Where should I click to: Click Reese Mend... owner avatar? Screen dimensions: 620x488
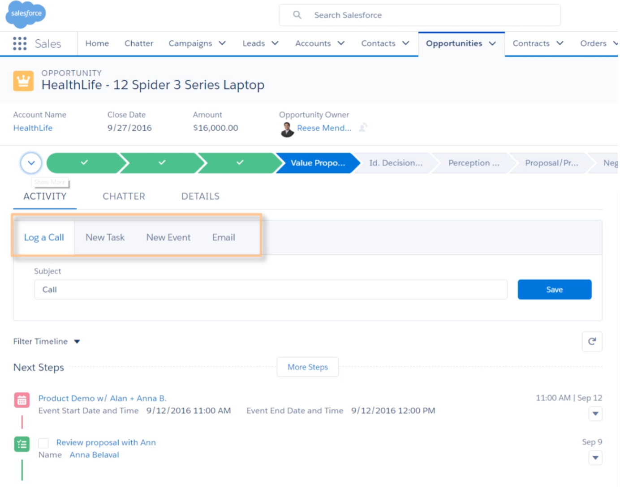[x=287, y=129]
